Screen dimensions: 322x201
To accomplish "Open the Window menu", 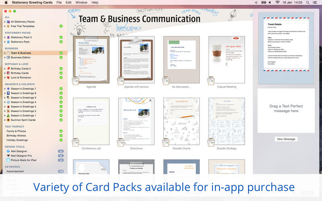I will click(81, 2).
